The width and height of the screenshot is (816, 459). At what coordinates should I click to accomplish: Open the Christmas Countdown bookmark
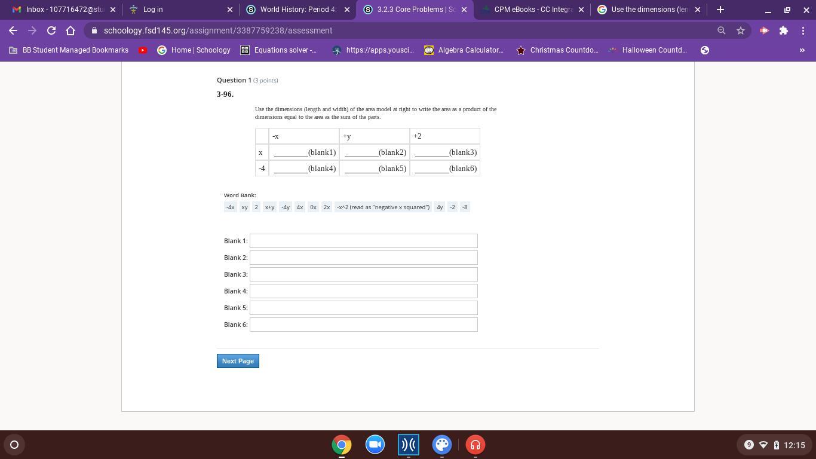(x=557, y=50)
